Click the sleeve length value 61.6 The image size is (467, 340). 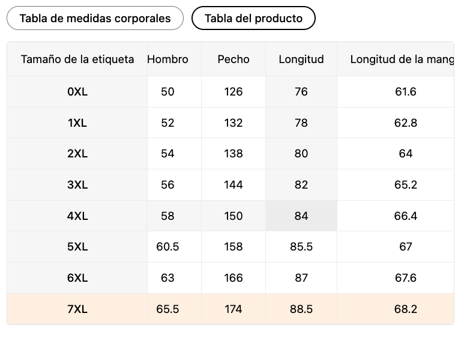(405, 92)
